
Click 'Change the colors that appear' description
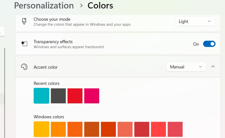pyautogui.click(x=82, y=25)
